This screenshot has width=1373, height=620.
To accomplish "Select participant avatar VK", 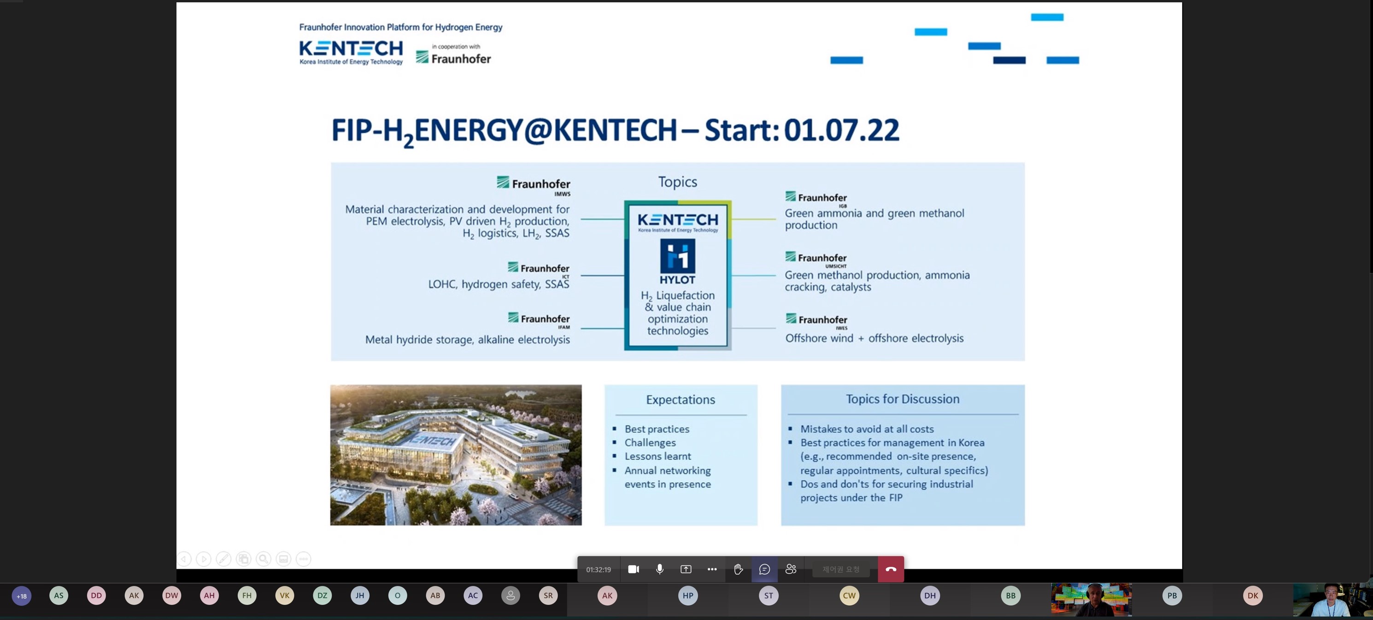I will click(x=285, y=596).
